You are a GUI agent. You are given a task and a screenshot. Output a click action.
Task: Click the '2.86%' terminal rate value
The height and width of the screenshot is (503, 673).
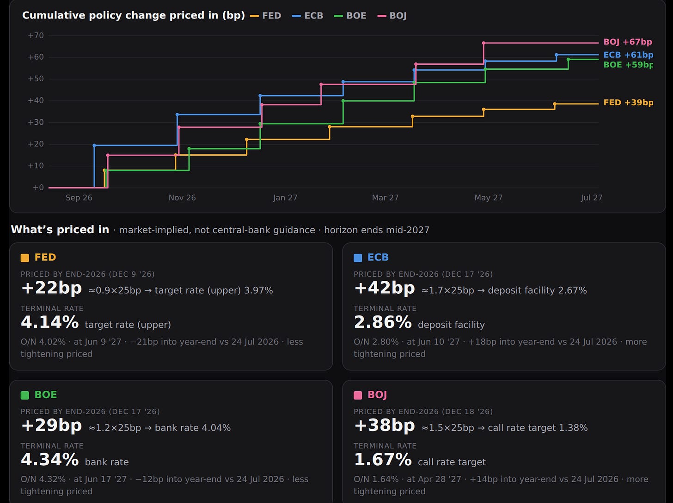[383, 322]
